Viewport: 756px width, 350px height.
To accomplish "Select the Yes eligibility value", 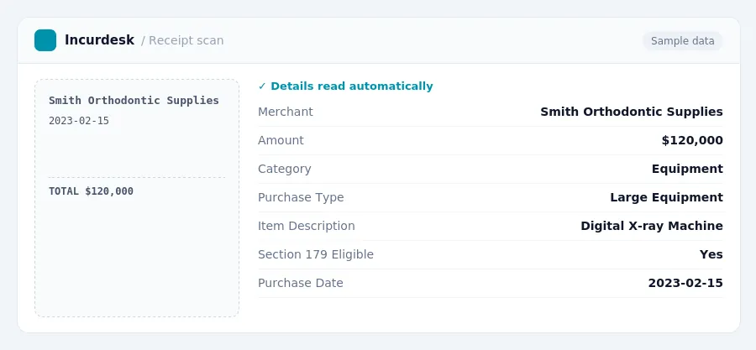I will [x=711, y=254].
